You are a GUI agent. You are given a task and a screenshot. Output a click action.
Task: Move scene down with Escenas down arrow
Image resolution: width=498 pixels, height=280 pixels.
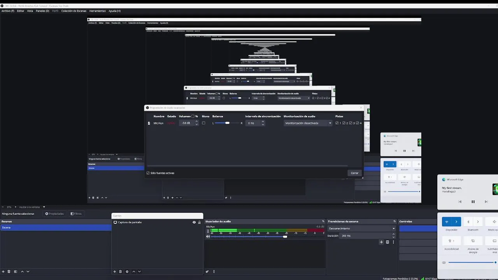(28, 271)
